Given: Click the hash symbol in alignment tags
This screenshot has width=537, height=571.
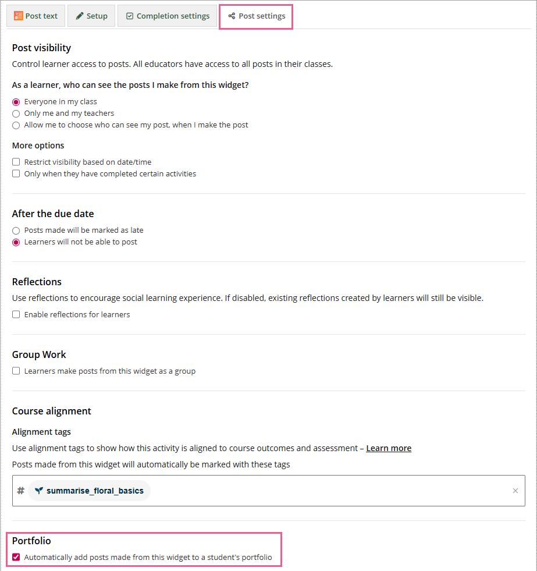Looking at the screenshot, I should [21, 491].
